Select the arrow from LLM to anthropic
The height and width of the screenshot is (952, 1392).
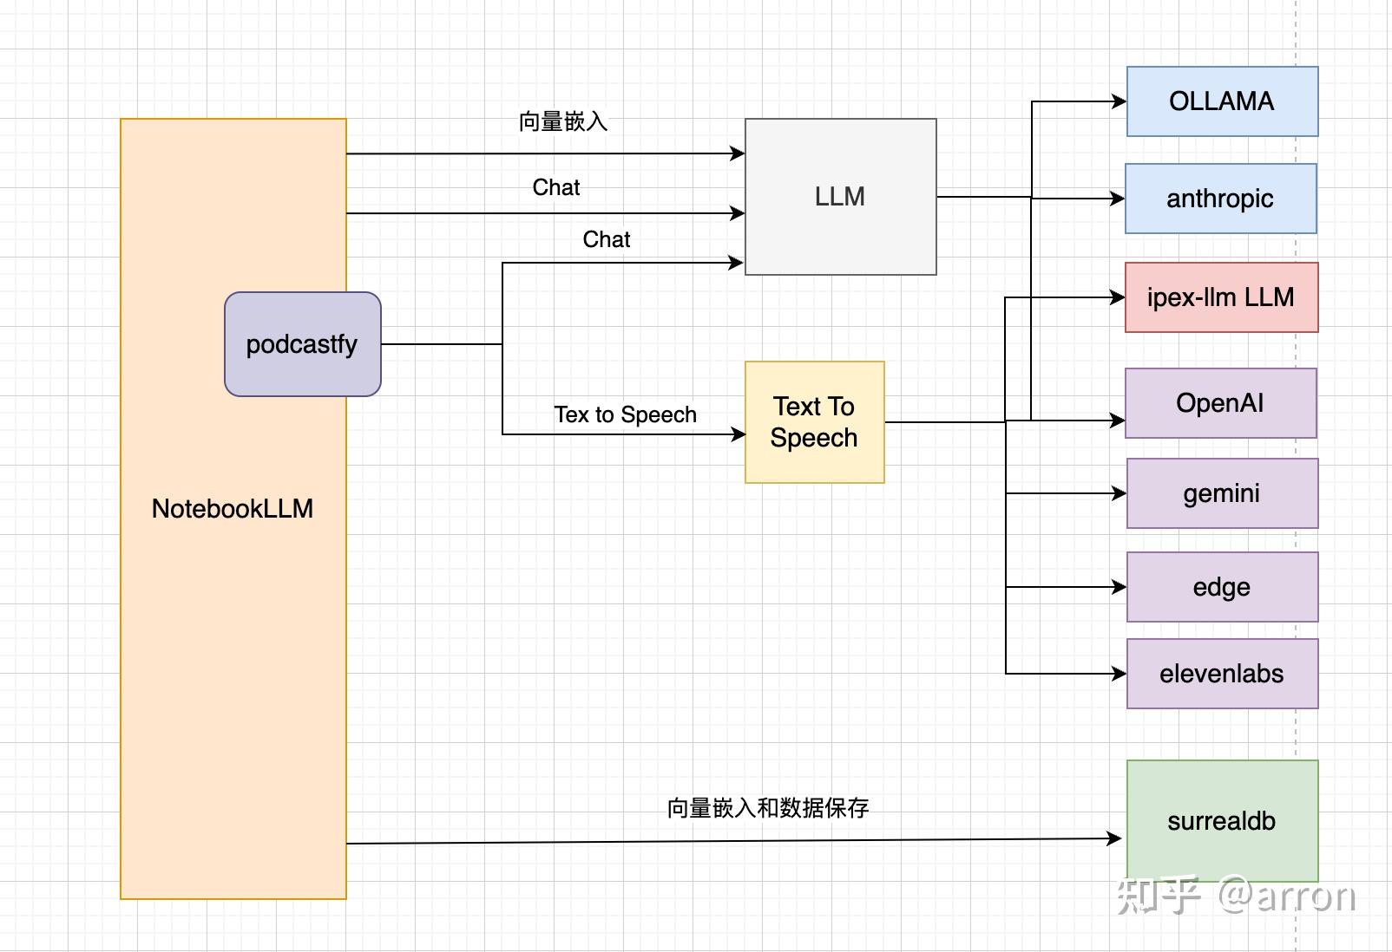point(1024,198)
